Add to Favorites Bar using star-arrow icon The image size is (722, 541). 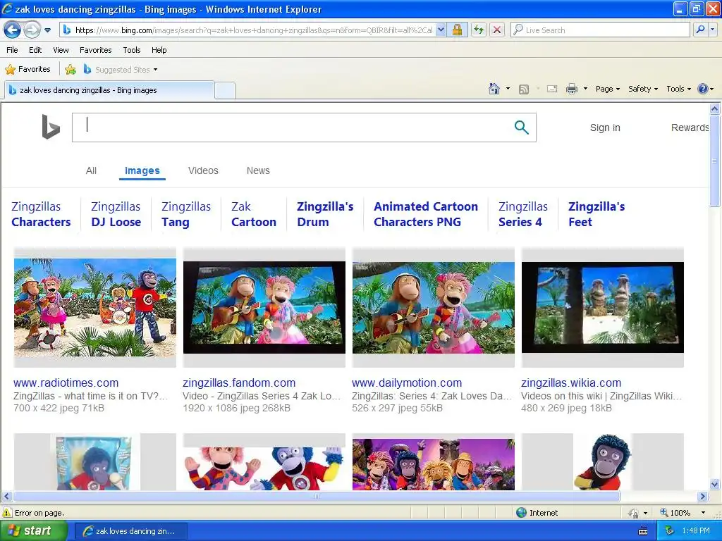click(71, 70)
